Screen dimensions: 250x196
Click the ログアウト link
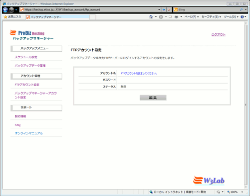pyautogui.click(x=219, y=35)
